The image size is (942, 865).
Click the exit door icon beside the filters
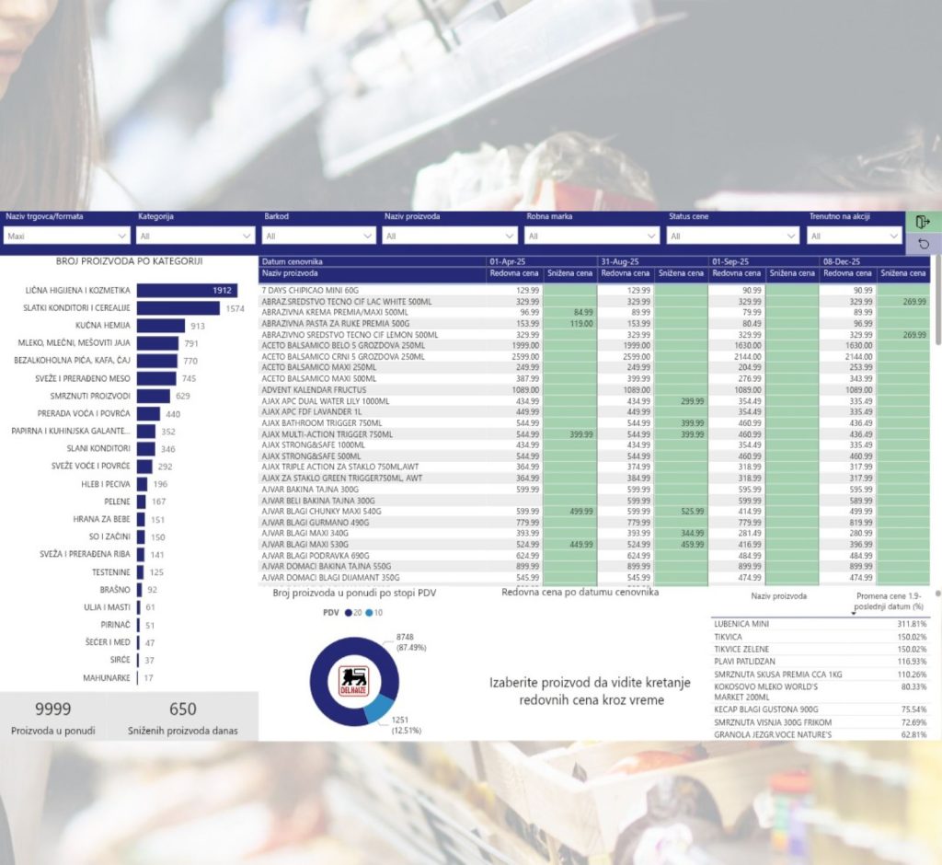923,222
